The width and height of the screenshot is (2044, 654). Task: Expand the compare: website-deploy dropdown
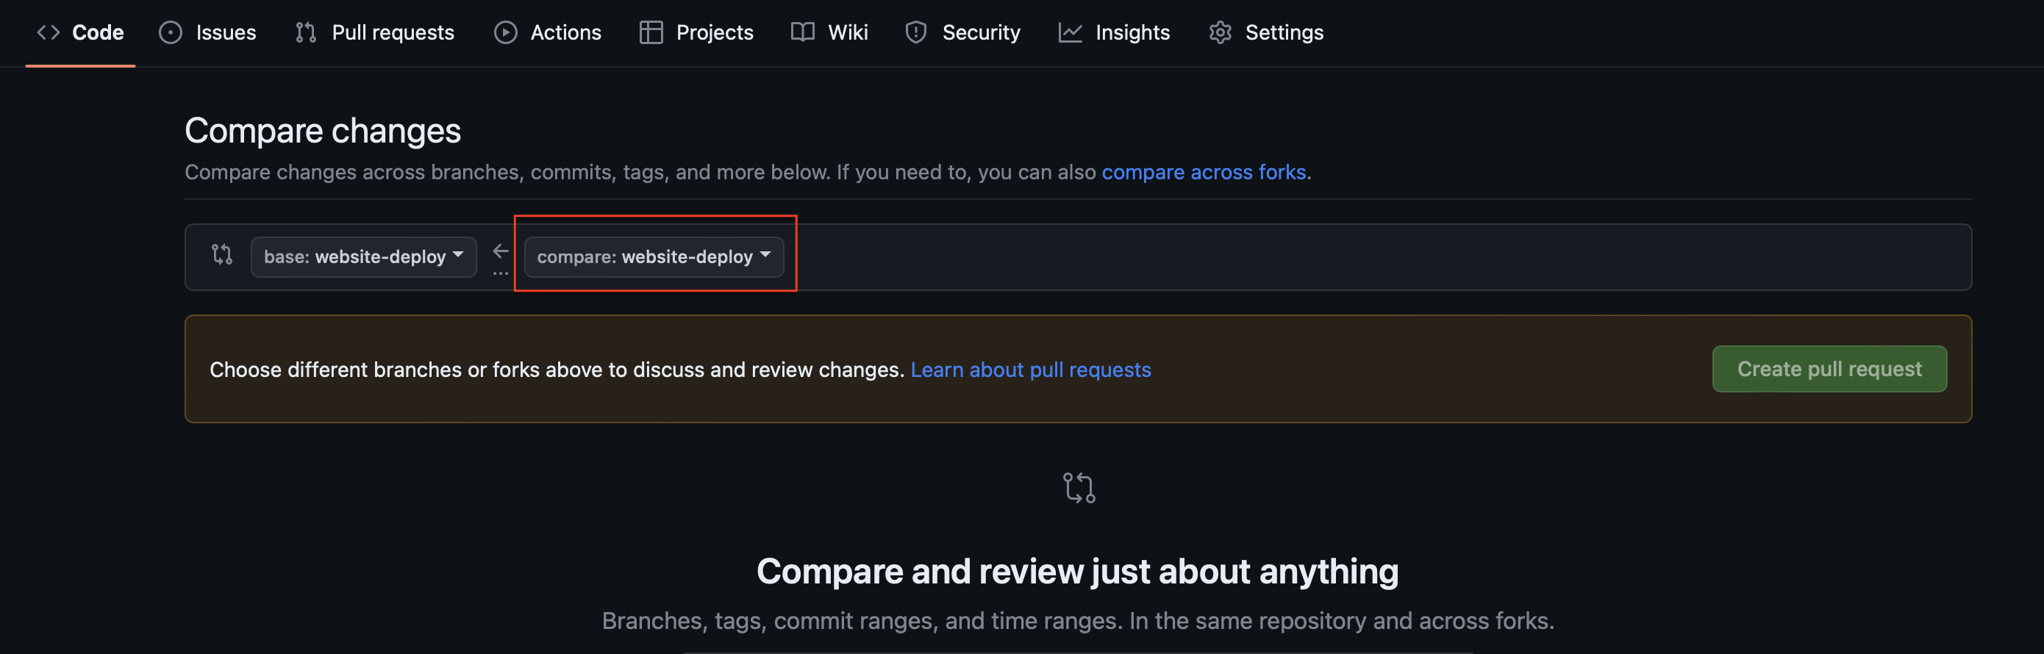coord(654,257)
